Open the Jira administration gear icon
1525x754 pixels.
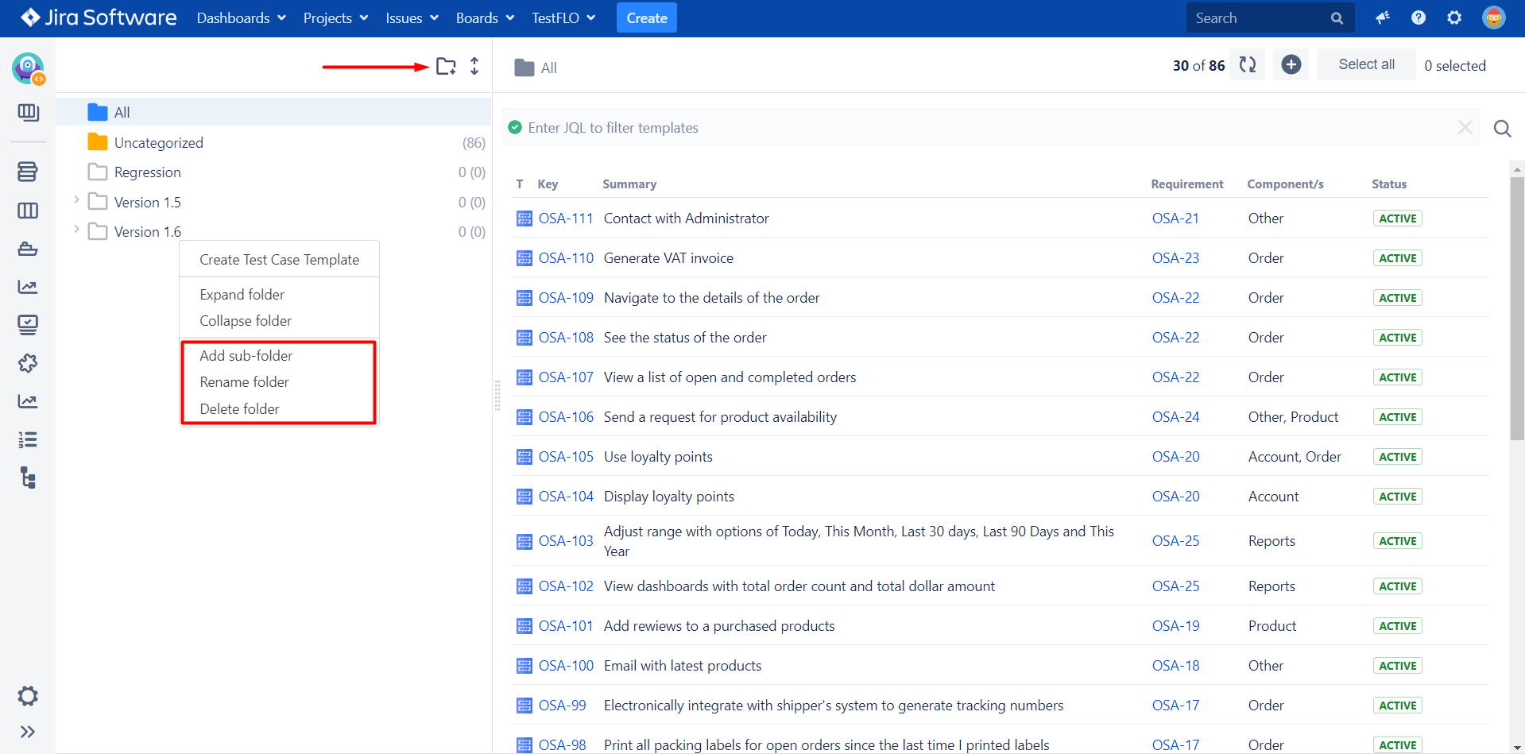point(1454,17)
